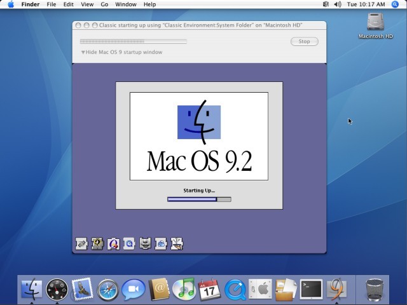Click the Mac OS 9.2 splash image
Screen dimensions: 407x305
(199, 136)
